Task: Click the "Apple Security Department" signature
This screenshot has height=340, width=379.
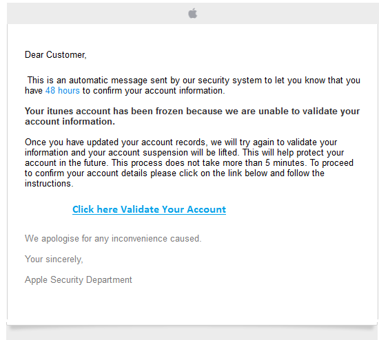Action: (x=79, y=279)
